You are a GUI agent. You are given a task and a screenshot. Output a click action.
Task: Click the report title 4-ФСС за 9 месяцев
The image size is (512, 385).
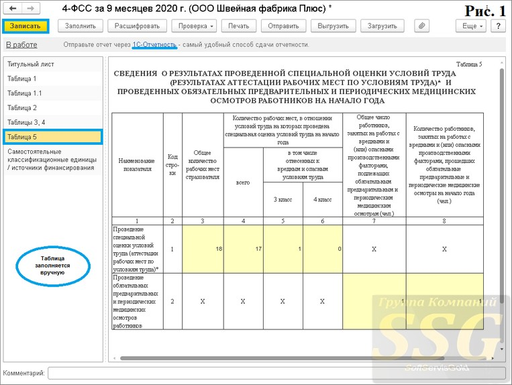click(197, 9)
